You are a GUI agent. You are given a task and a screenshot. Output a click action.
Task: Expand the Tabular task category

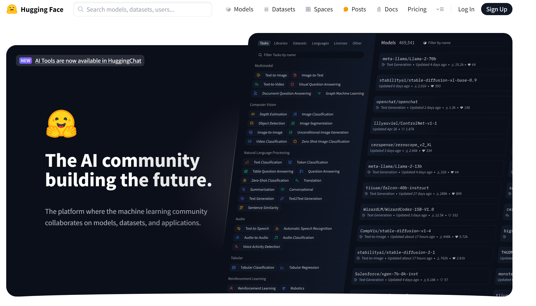point(237,257)
